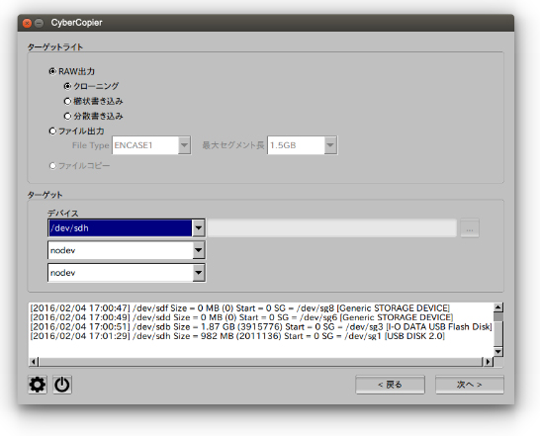Viewport: 540px width, 436px height.
Task: Click the log vertical scrollbar up arrow
Action: click(498, 307)
